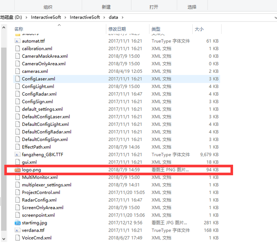Click the 18 KB size value
The image size is (277, 243).
pyautogui.click(x=212, y=162)
